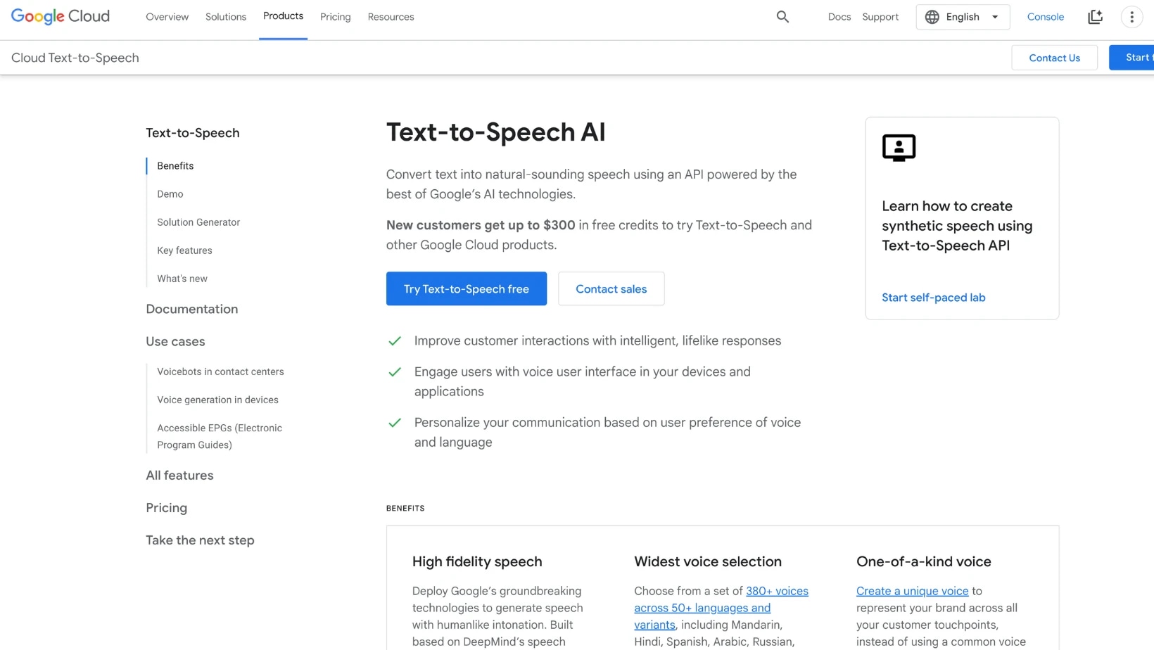The height and width of the screenshot is (650, 1154).
Task: Click the Cloud Text-to-Speech page title
Action: (75, 58)
